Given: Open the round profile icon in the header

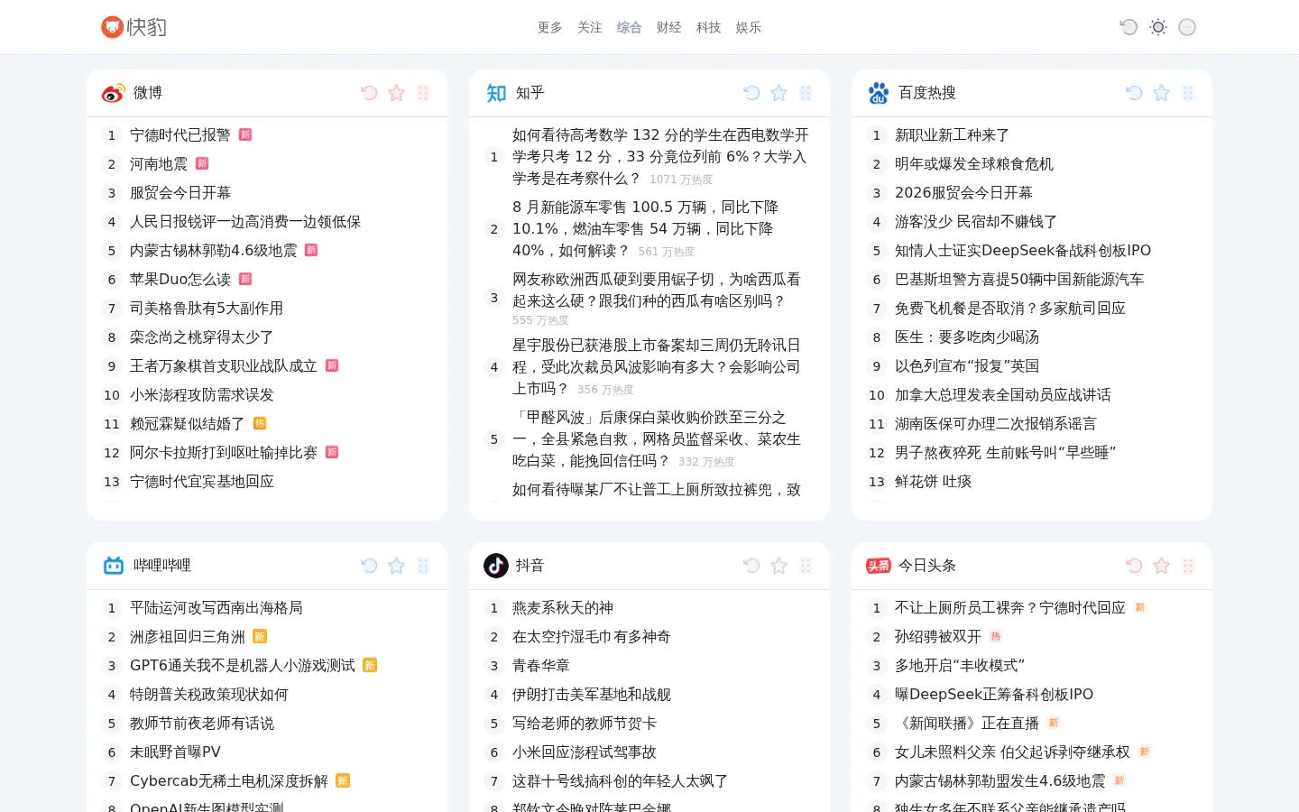Looking at the screenshot, I should 1187,27.
